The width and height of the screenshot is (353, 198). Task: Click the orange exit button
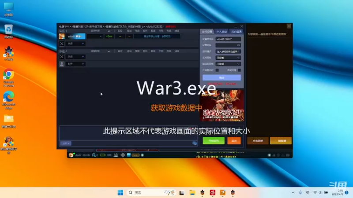(x=234, y=141)
